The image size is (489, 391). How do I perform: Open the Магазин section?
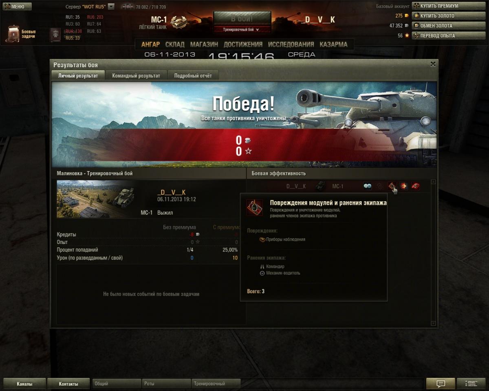(204, 44)
